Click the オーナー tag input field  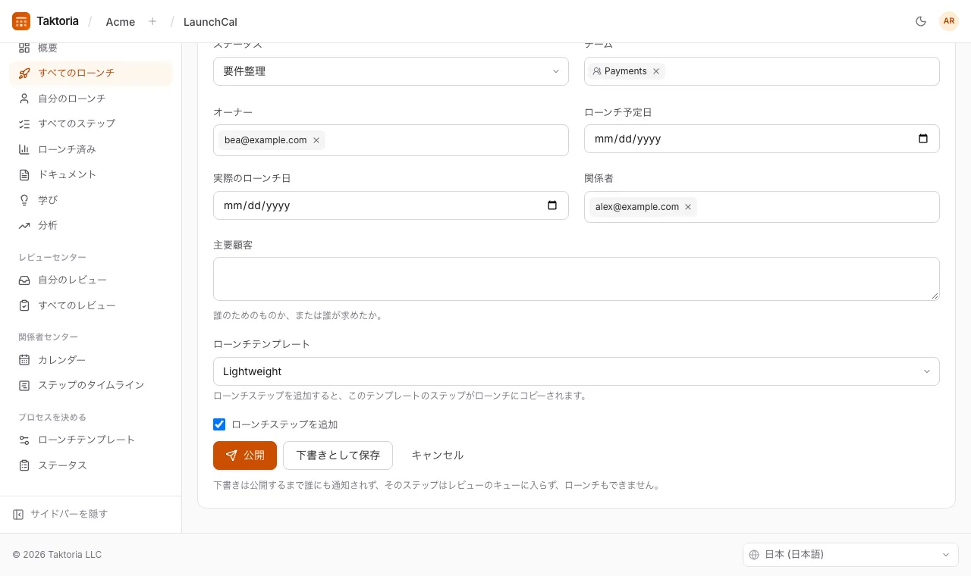[x=391, y=140]
